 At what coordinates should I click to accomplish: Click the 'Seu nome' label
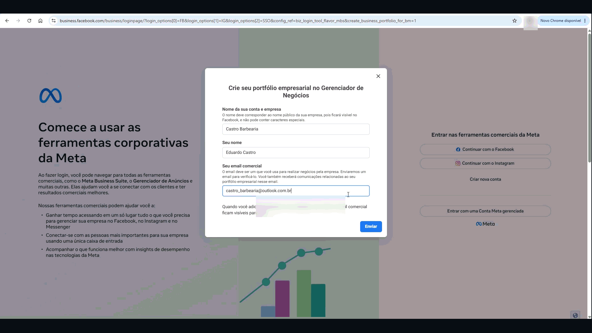click(232, 142)
